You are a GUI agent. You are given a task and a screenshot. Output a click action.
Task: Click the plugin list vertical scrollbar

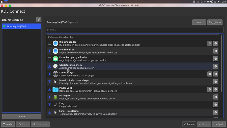(x=221, y=63)
